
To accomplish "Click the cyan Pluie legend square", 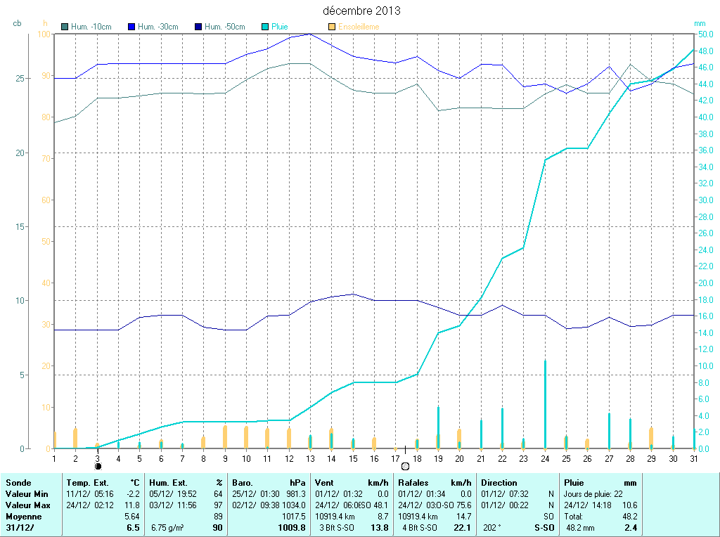I will (265, 27).
